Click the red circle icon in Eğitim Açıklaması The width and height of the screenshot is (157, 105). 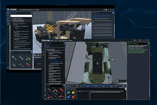tap(73, 97)
